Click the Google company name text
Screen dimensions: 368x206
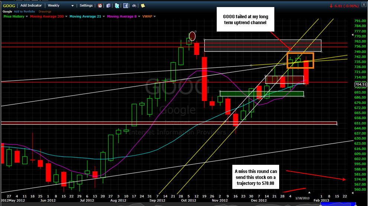pyautogui.click(x=7, y=12)
